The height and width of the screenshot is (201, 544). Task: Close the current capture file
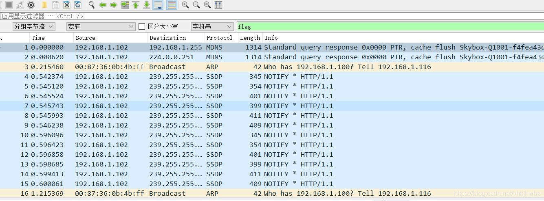67,5
